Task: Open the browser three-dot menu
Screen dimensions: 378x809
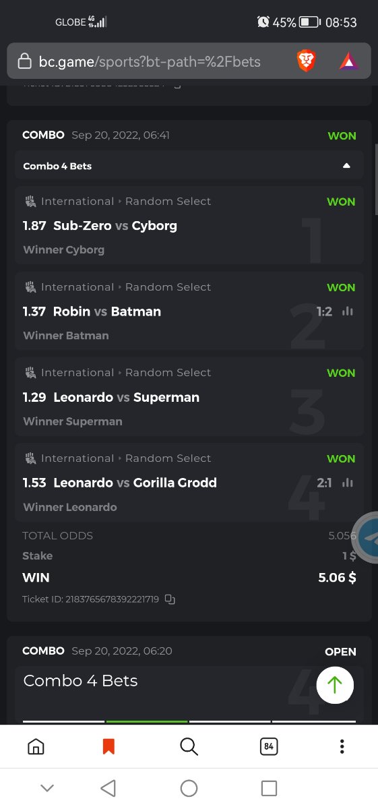Action: click(x=342, y=746)
